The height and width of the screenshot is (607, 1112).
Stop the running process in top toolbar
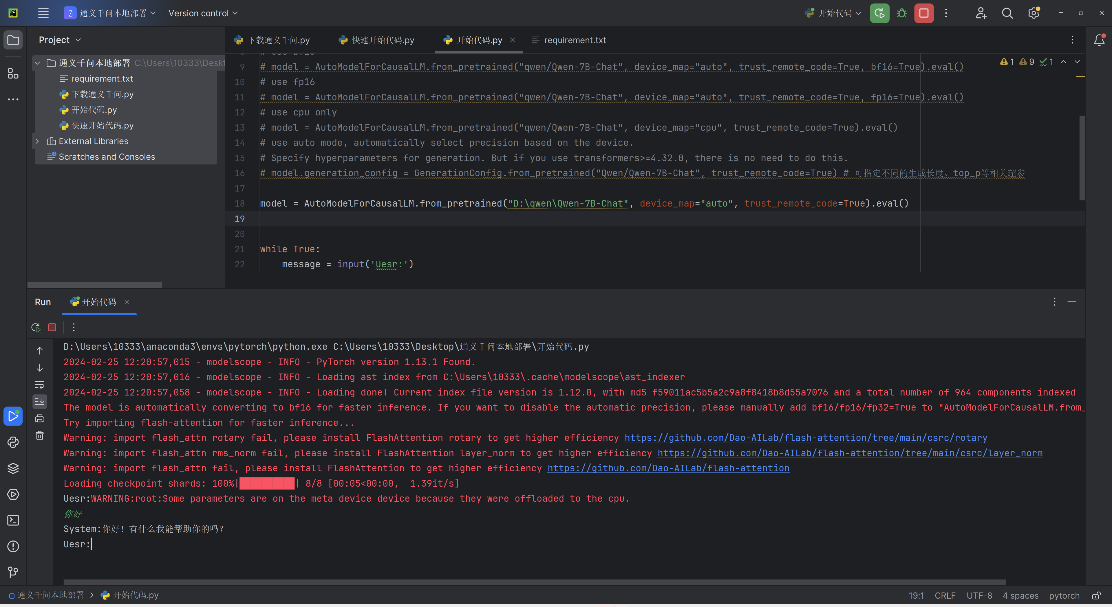pos(924,13)
